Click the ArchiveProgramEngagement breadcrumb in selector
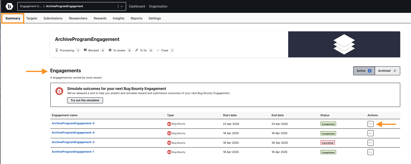 click(x=64, y=6)
